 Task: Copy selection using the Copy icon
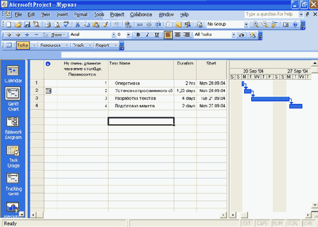87,25
